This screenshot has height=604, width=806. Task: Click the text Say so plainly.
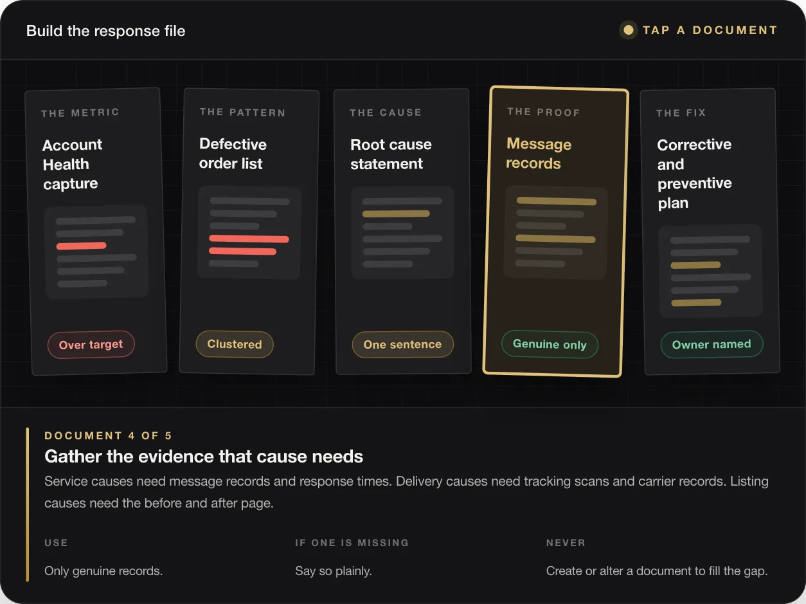click(x=334, y=571)
